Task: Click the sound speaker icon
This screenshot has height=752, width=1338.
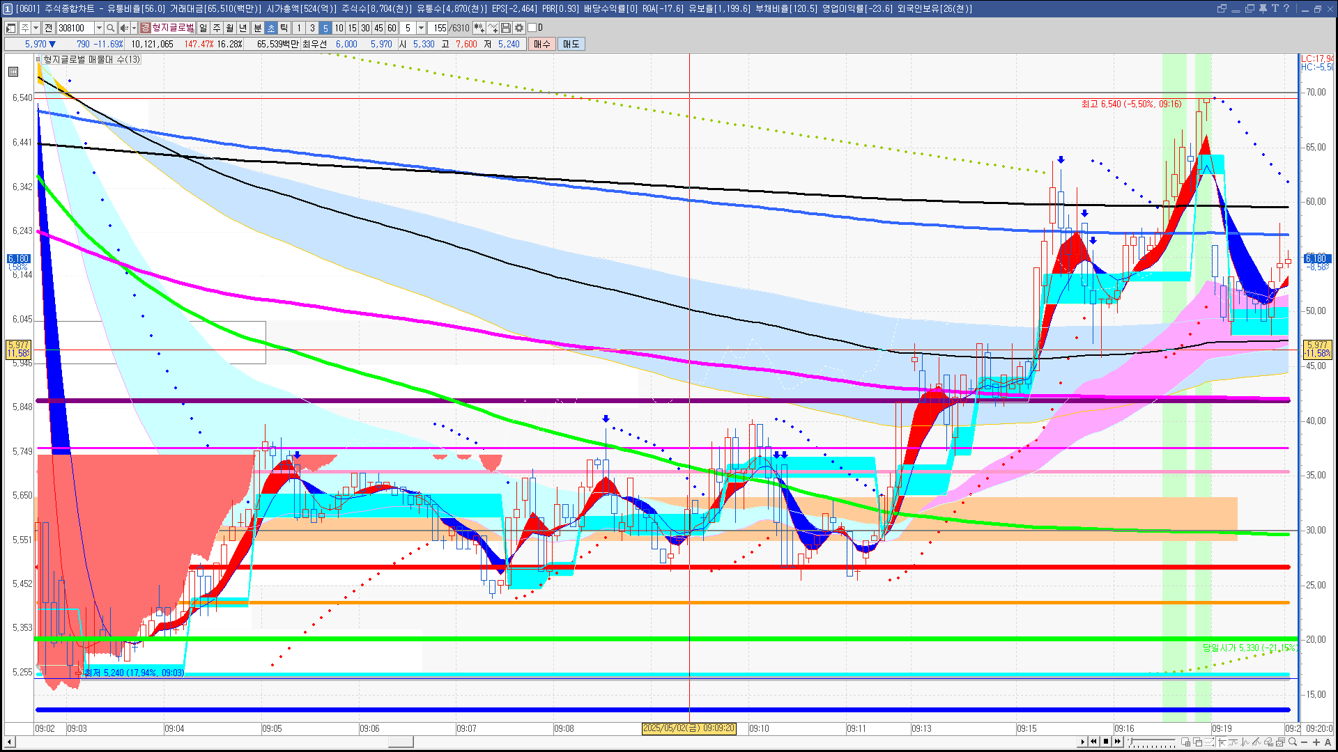Action: (123, 28)
